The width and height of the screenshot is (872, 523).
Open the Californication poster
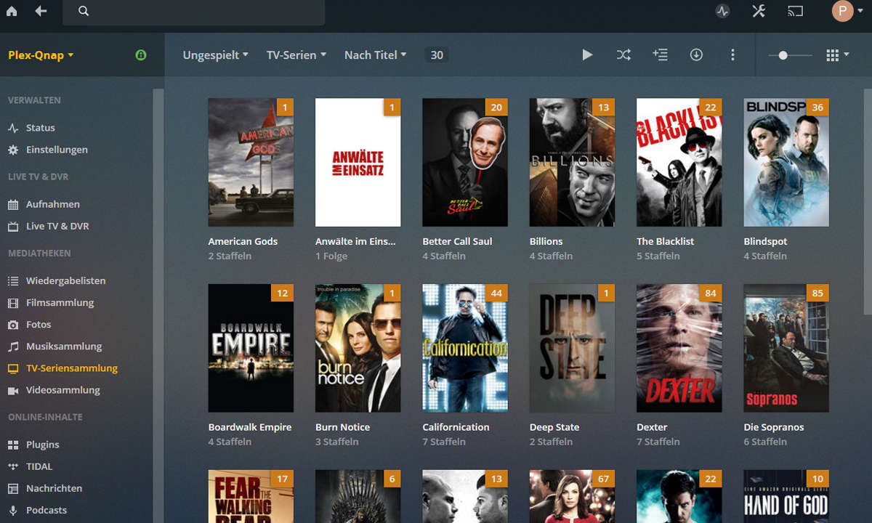[465, 349]
